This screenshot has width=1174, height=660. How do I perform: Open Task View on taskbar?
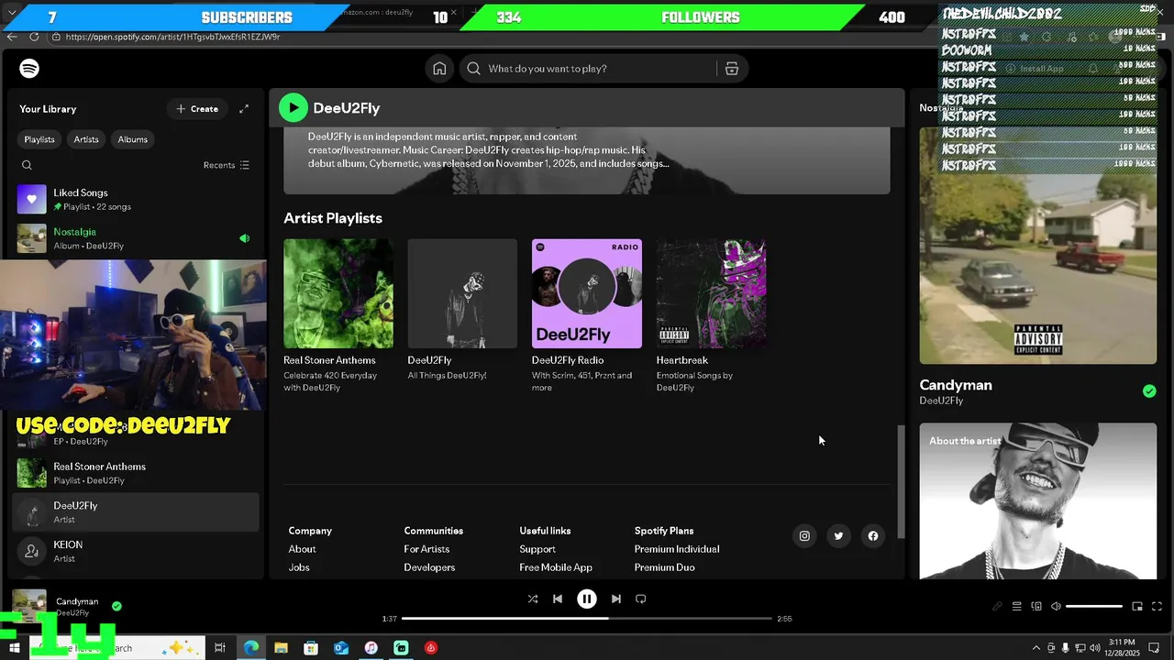220,648
